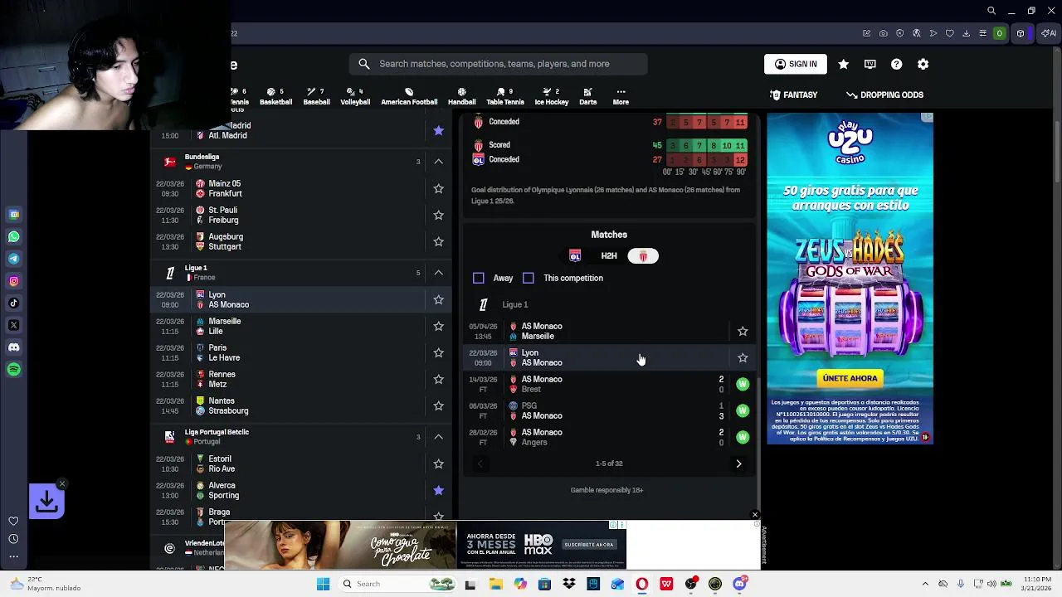Click the SIGN IN button
Viewport: 1062px width, 597px height.
coord(795,64)
